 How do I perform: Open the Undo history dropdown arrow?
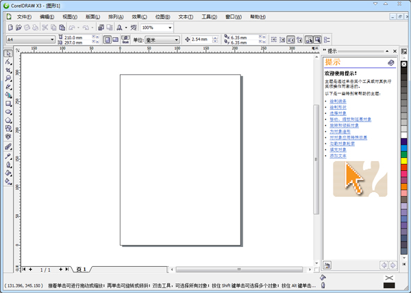pyautogui.click(x=78, y=27)
